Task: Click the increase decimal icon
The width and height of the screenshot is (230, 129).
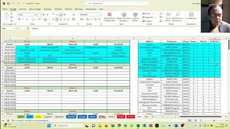Action: pos(96,19)
